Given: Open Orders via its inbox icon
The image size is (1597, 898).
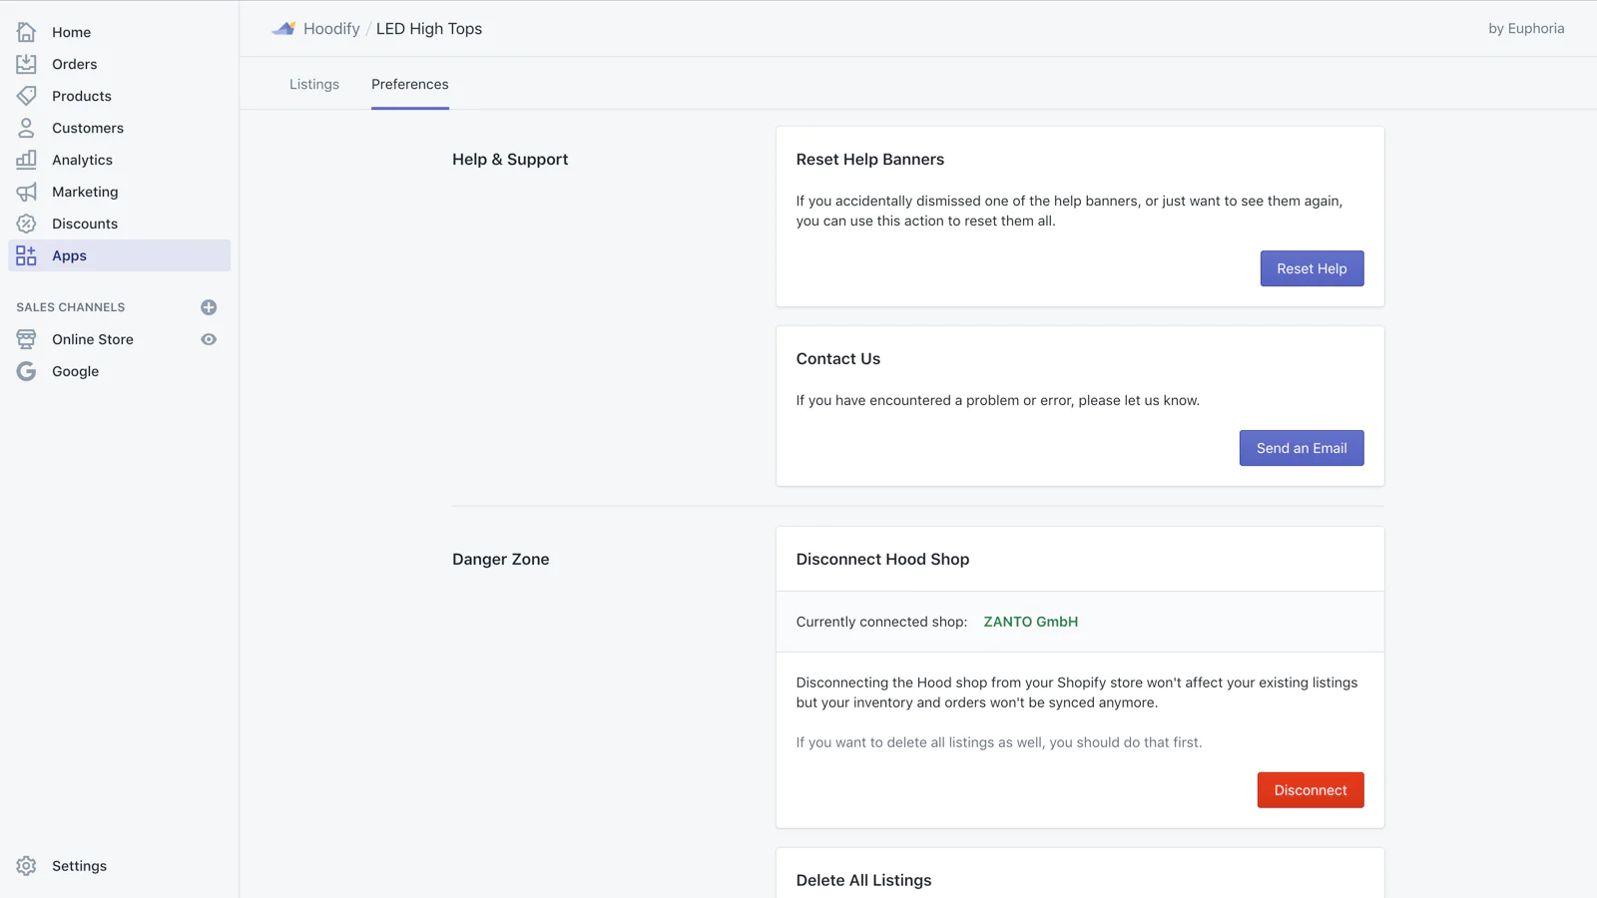Looking at the screenshot, I should tap(26, 64).
